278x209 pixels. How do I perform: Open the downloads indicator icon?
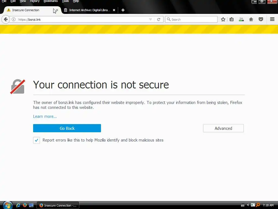click(x=241, y=19)
